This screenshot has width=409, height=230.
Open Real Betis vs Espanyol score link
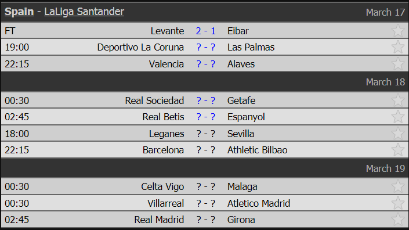[205, 117]
